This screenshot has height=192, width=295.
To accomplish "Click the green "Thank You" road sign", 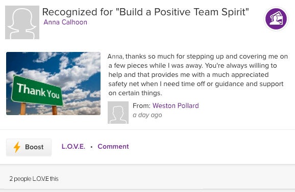I will tap(37, 91).
